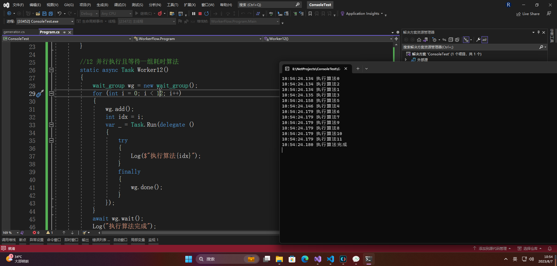Switch to the generator.cs tab
Viewport: 557px width, 266px height.
pos(14,32)
